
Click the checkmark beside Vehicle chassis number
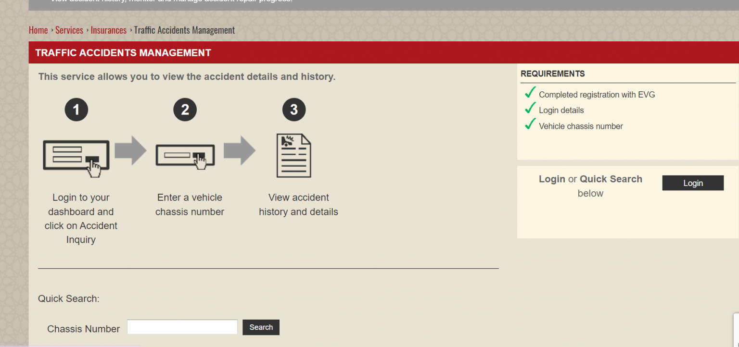click(530, 124)
